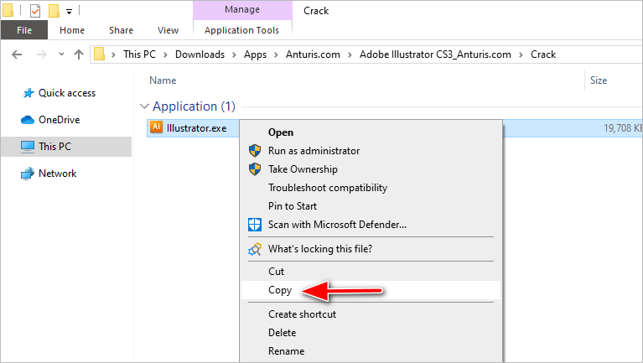
Task: Click the OneDrive cloud icon
Action: click(28, 120)
